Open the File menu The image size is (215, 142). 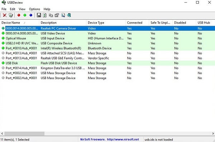click(x=4, y=9)
